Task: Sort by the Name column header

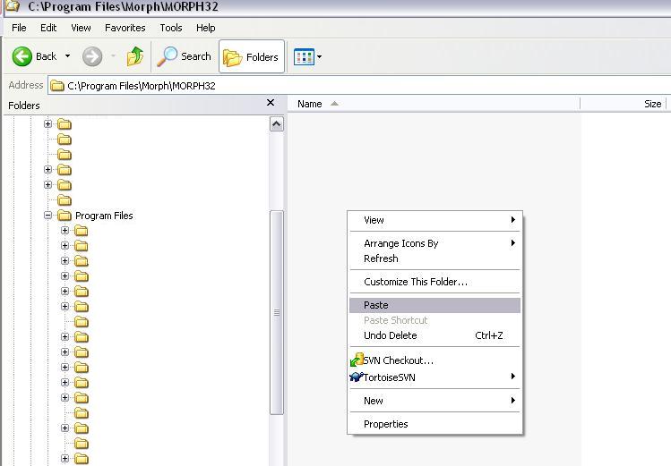Action: (x=310, y=104)
